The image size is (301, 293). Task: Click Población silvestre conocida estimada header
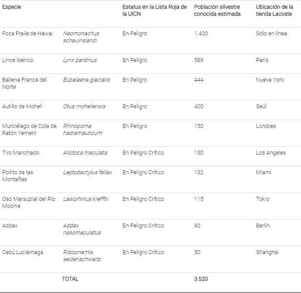217,10
